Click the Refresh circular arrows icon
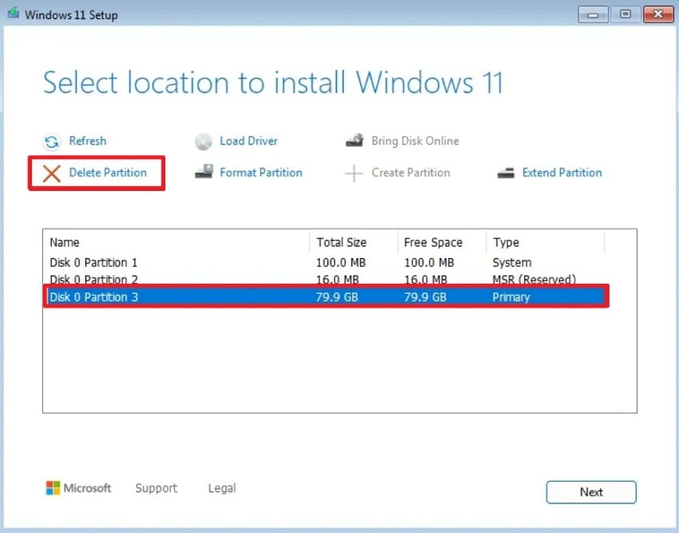This screenshot has width=679, height=533. pyautogui.click(x=52, y=141)
